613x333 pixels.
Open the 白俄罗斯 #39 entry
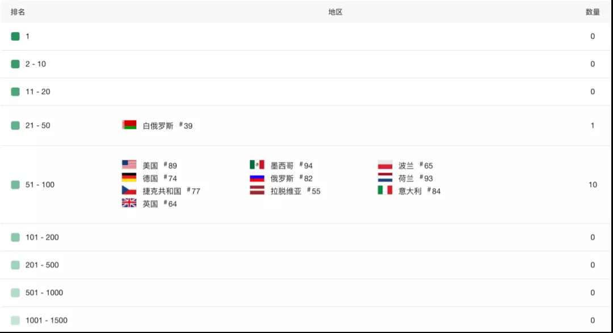tap(167, 126)
